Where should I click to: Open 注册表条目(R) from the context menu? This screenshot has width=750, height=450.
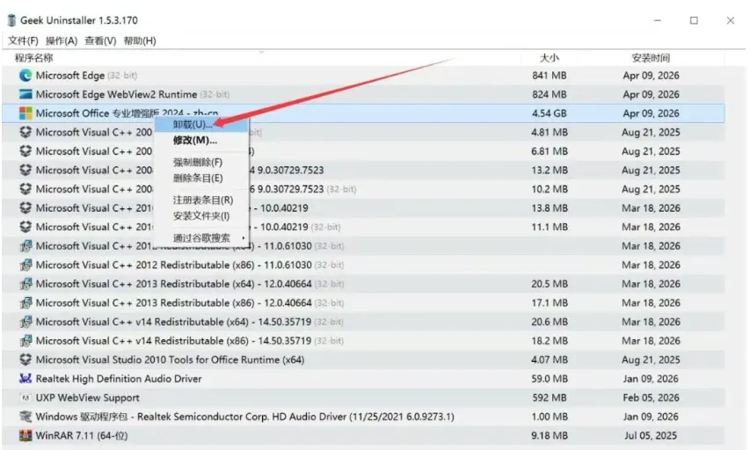pyautogui.click(x=200, y=200)
